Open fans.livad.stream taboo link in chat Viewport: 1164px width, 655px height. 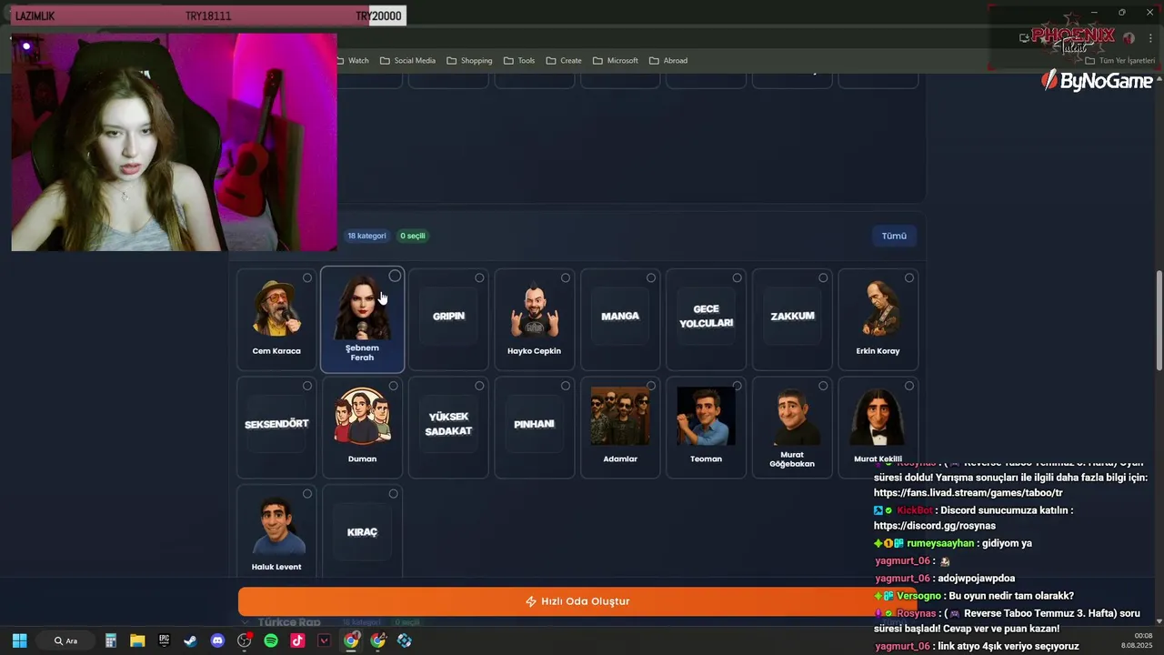click(x=968, y=493)
